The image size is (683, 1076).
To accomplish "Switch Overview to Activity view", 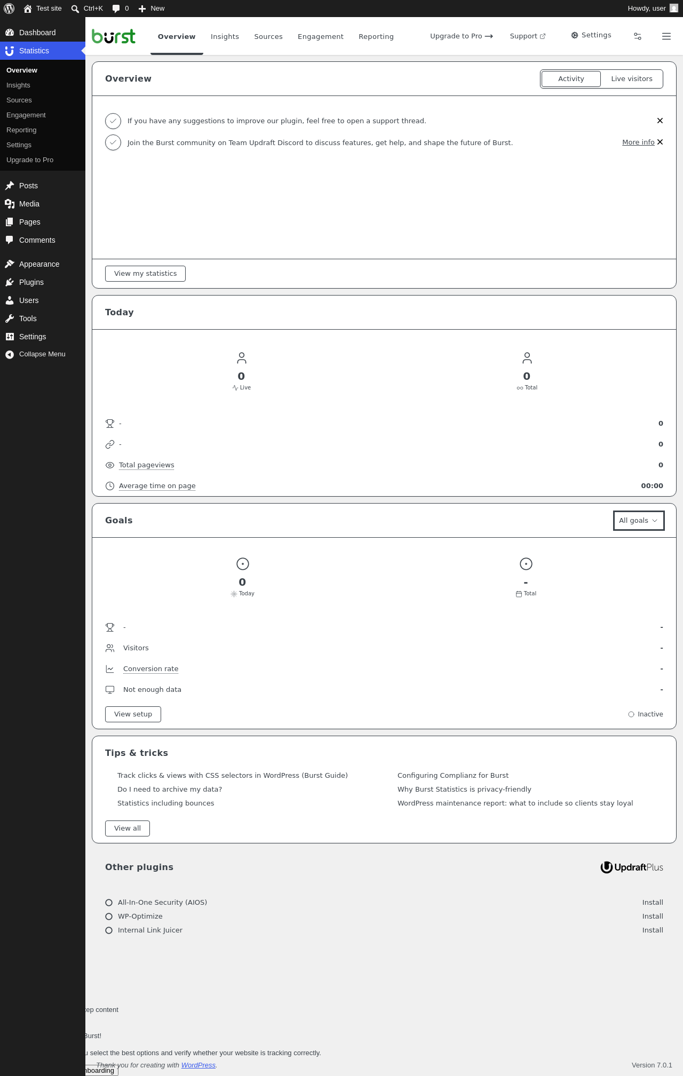I will [571, 79].
